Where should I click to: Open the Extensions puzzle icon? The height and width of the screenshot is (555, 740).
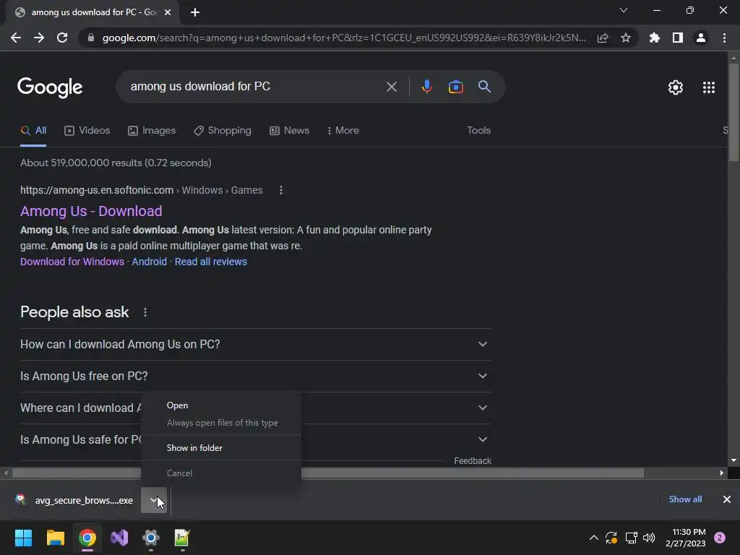[x=654, y=38]
